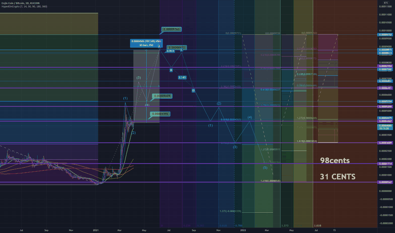Select the XABCD pattern point C
395x233 pixels.
pos(181,50)
